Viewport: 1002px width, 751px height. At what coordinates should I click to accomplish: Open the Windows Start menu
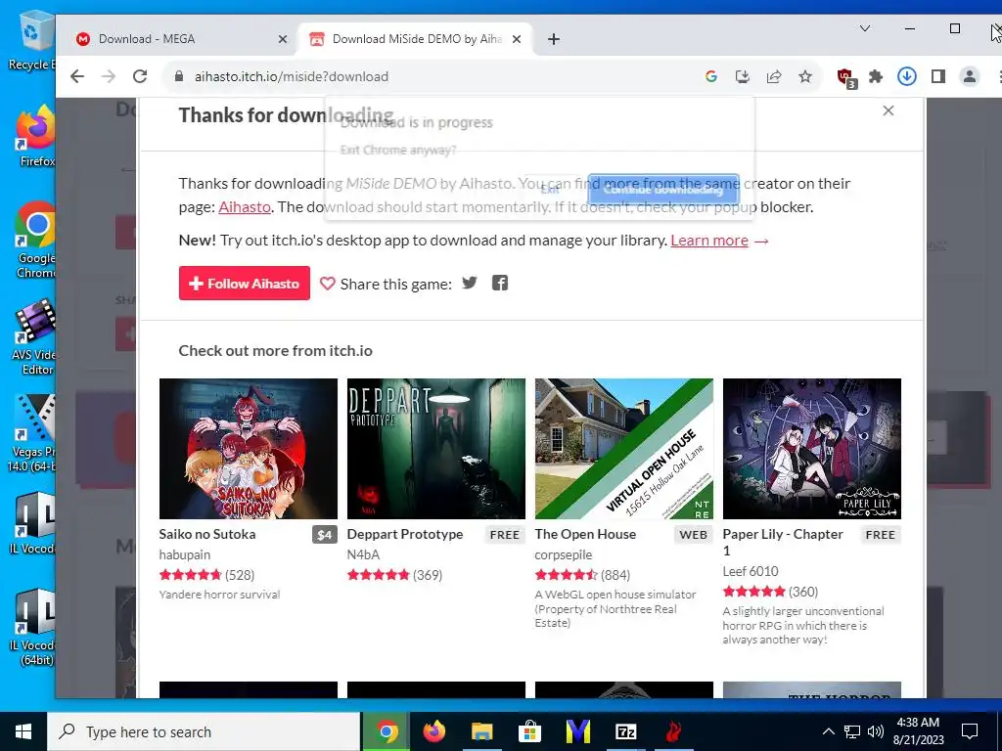point(23,731)
